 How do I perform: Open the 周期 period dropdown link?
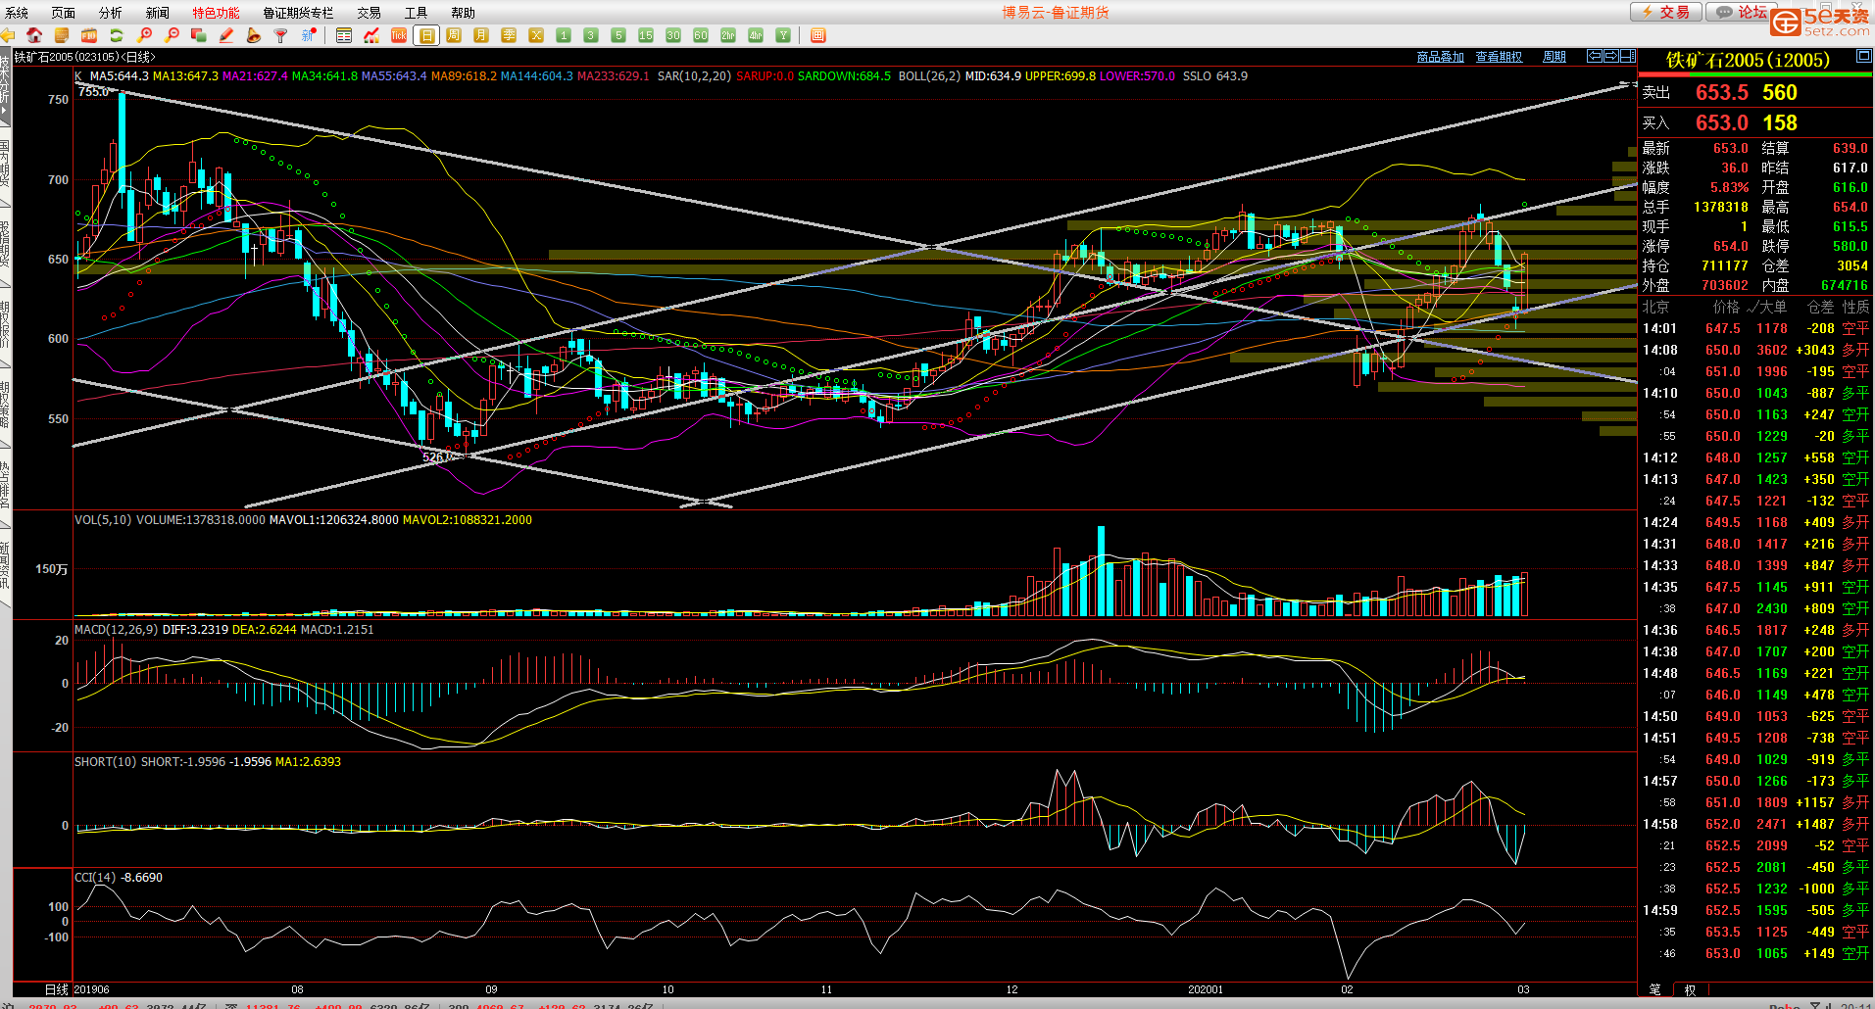tap(1554, 57)
